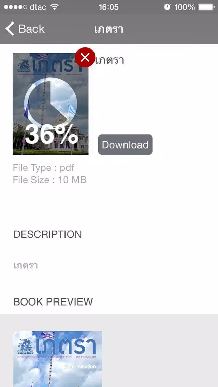
Task: Tap the battery indicator icon
Action: coord(206,7)
